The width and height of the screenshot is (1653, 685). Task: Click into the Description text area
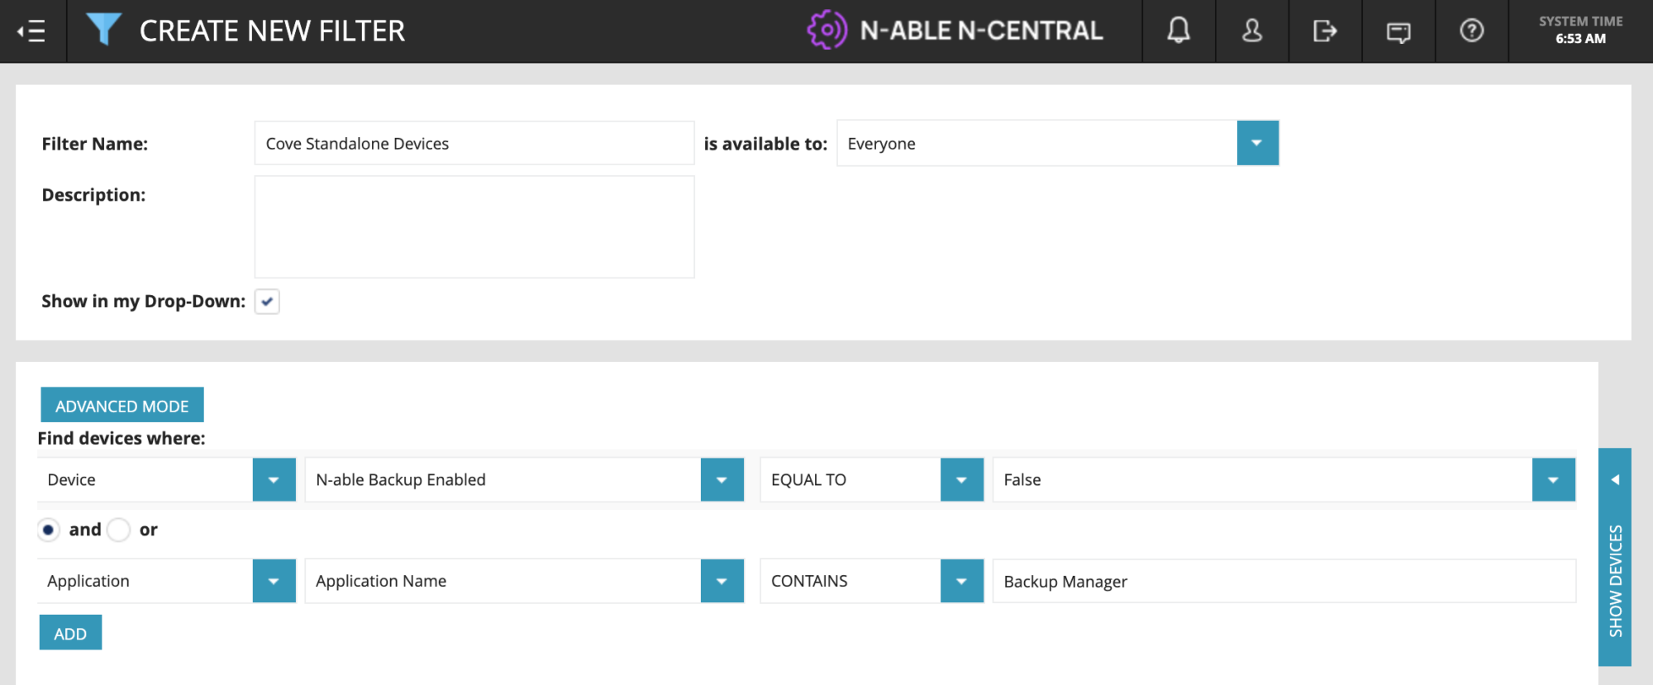pos(474,226)
